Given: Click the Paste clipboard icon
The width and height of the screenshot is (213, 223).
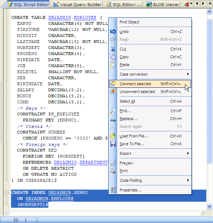Looking at the screenshot, I should click(113, 65).
